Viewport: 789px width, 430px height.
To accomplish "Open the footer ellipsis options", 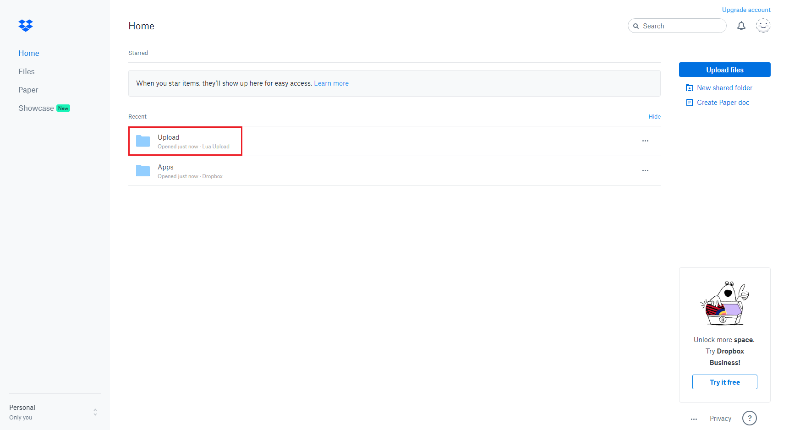I will tap(694, 419).
